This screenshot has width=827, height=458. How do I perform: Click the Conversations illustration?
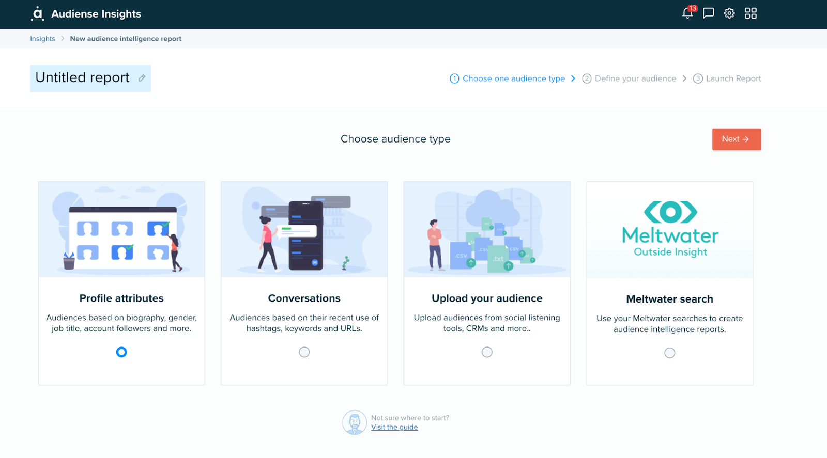point(304,229)
